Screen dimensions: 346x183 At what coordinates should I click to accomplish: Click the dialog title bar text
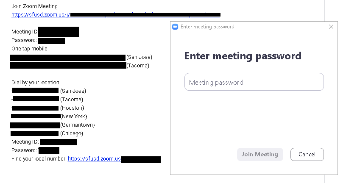pyautogui.click(x=207, y=27)
